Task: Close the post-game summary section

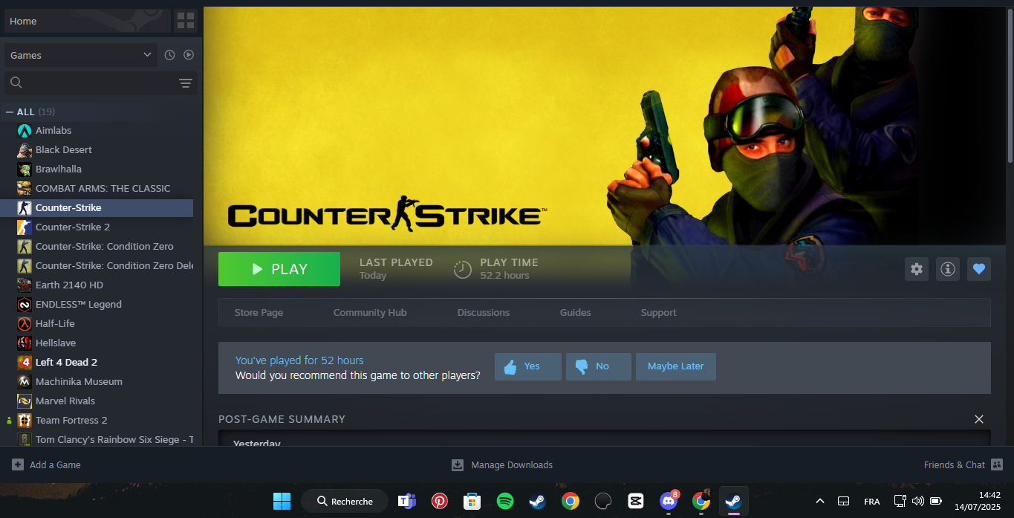Action: point(978,419)
